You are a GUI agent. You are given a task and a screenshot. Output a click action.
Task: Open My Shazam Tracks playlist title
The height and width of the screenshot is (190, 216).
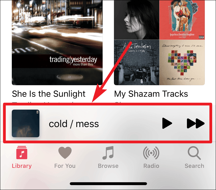coord(151,94)
